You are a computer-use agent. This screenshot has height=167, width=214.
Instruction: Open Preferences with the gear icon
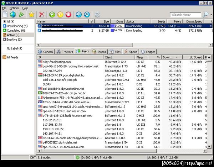click(x=97, y=15)
